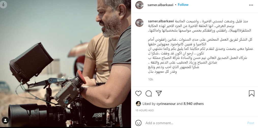Open samer.albarkawi username in the caption

161,21
